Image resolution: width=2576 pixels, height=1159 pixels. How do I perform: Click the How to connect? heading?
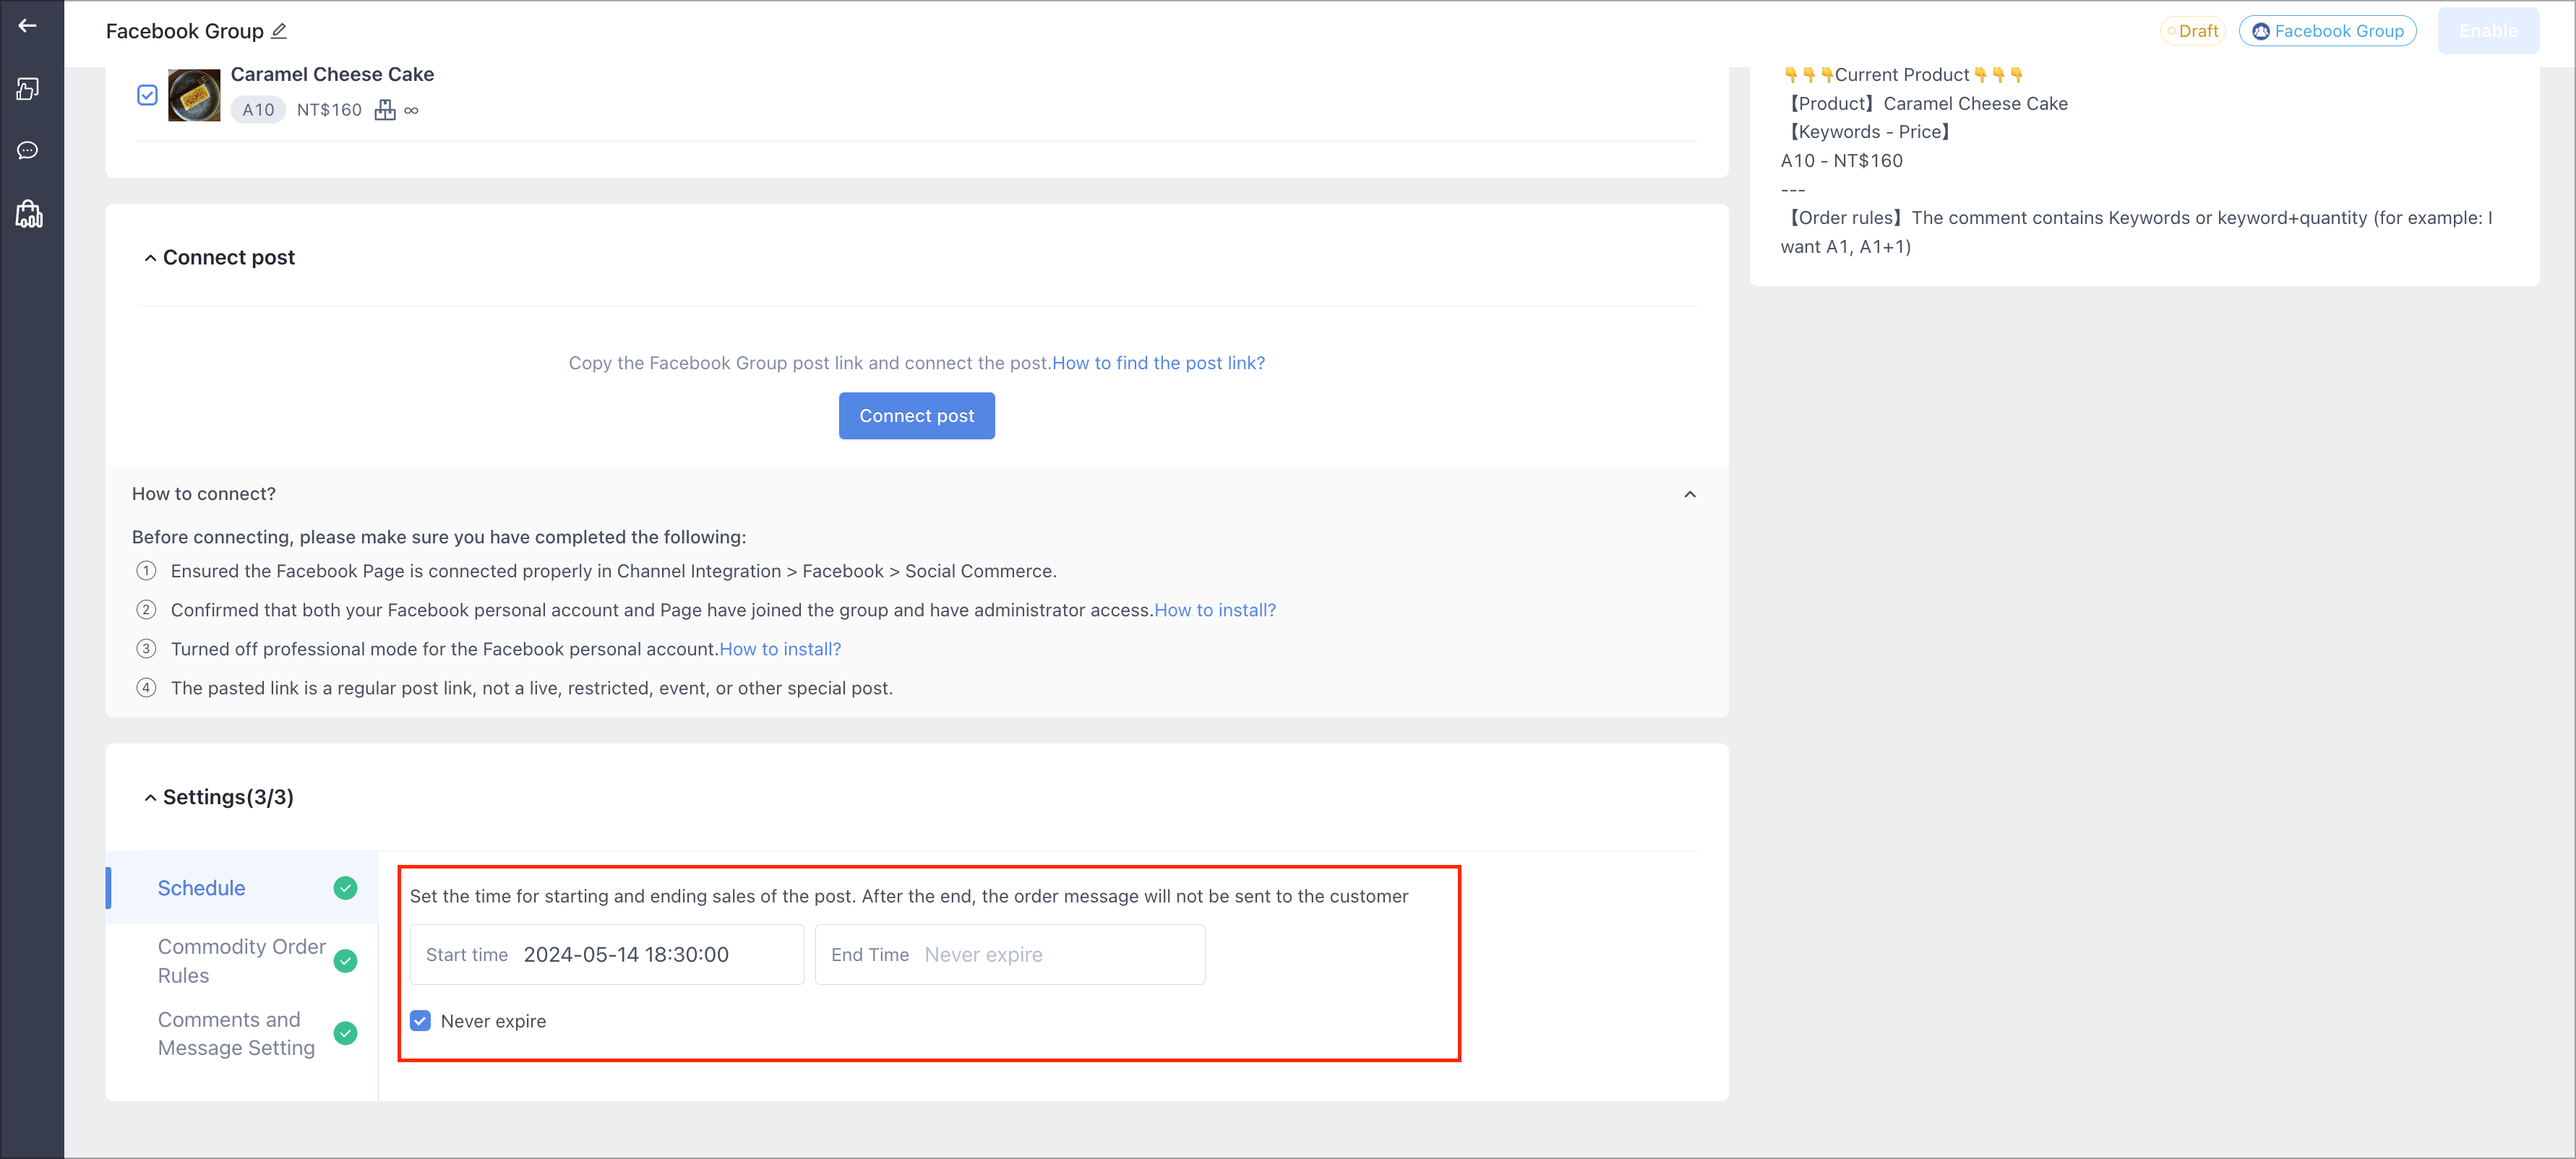pyautogui.click(x=204, y=494)
